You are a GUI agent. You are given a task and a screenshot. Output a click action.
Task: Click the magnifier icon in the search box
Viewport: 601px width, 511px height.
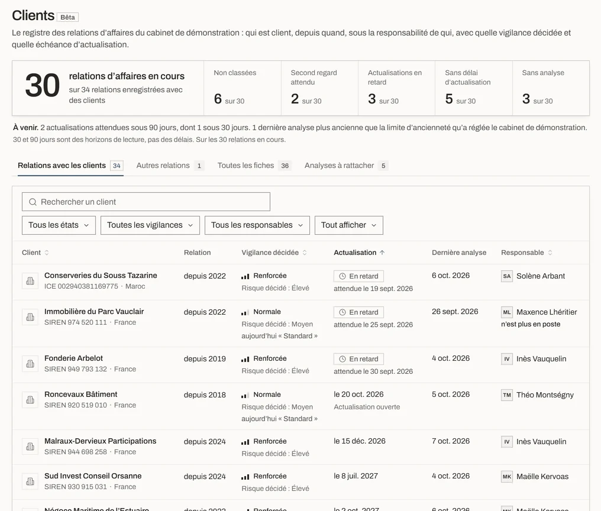coord(33,202)
